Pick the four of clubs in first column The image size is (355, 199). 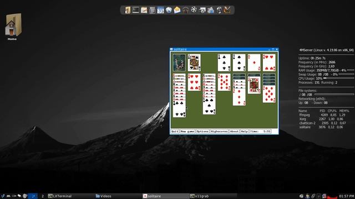pyautogui.click(x=179, y=109)
